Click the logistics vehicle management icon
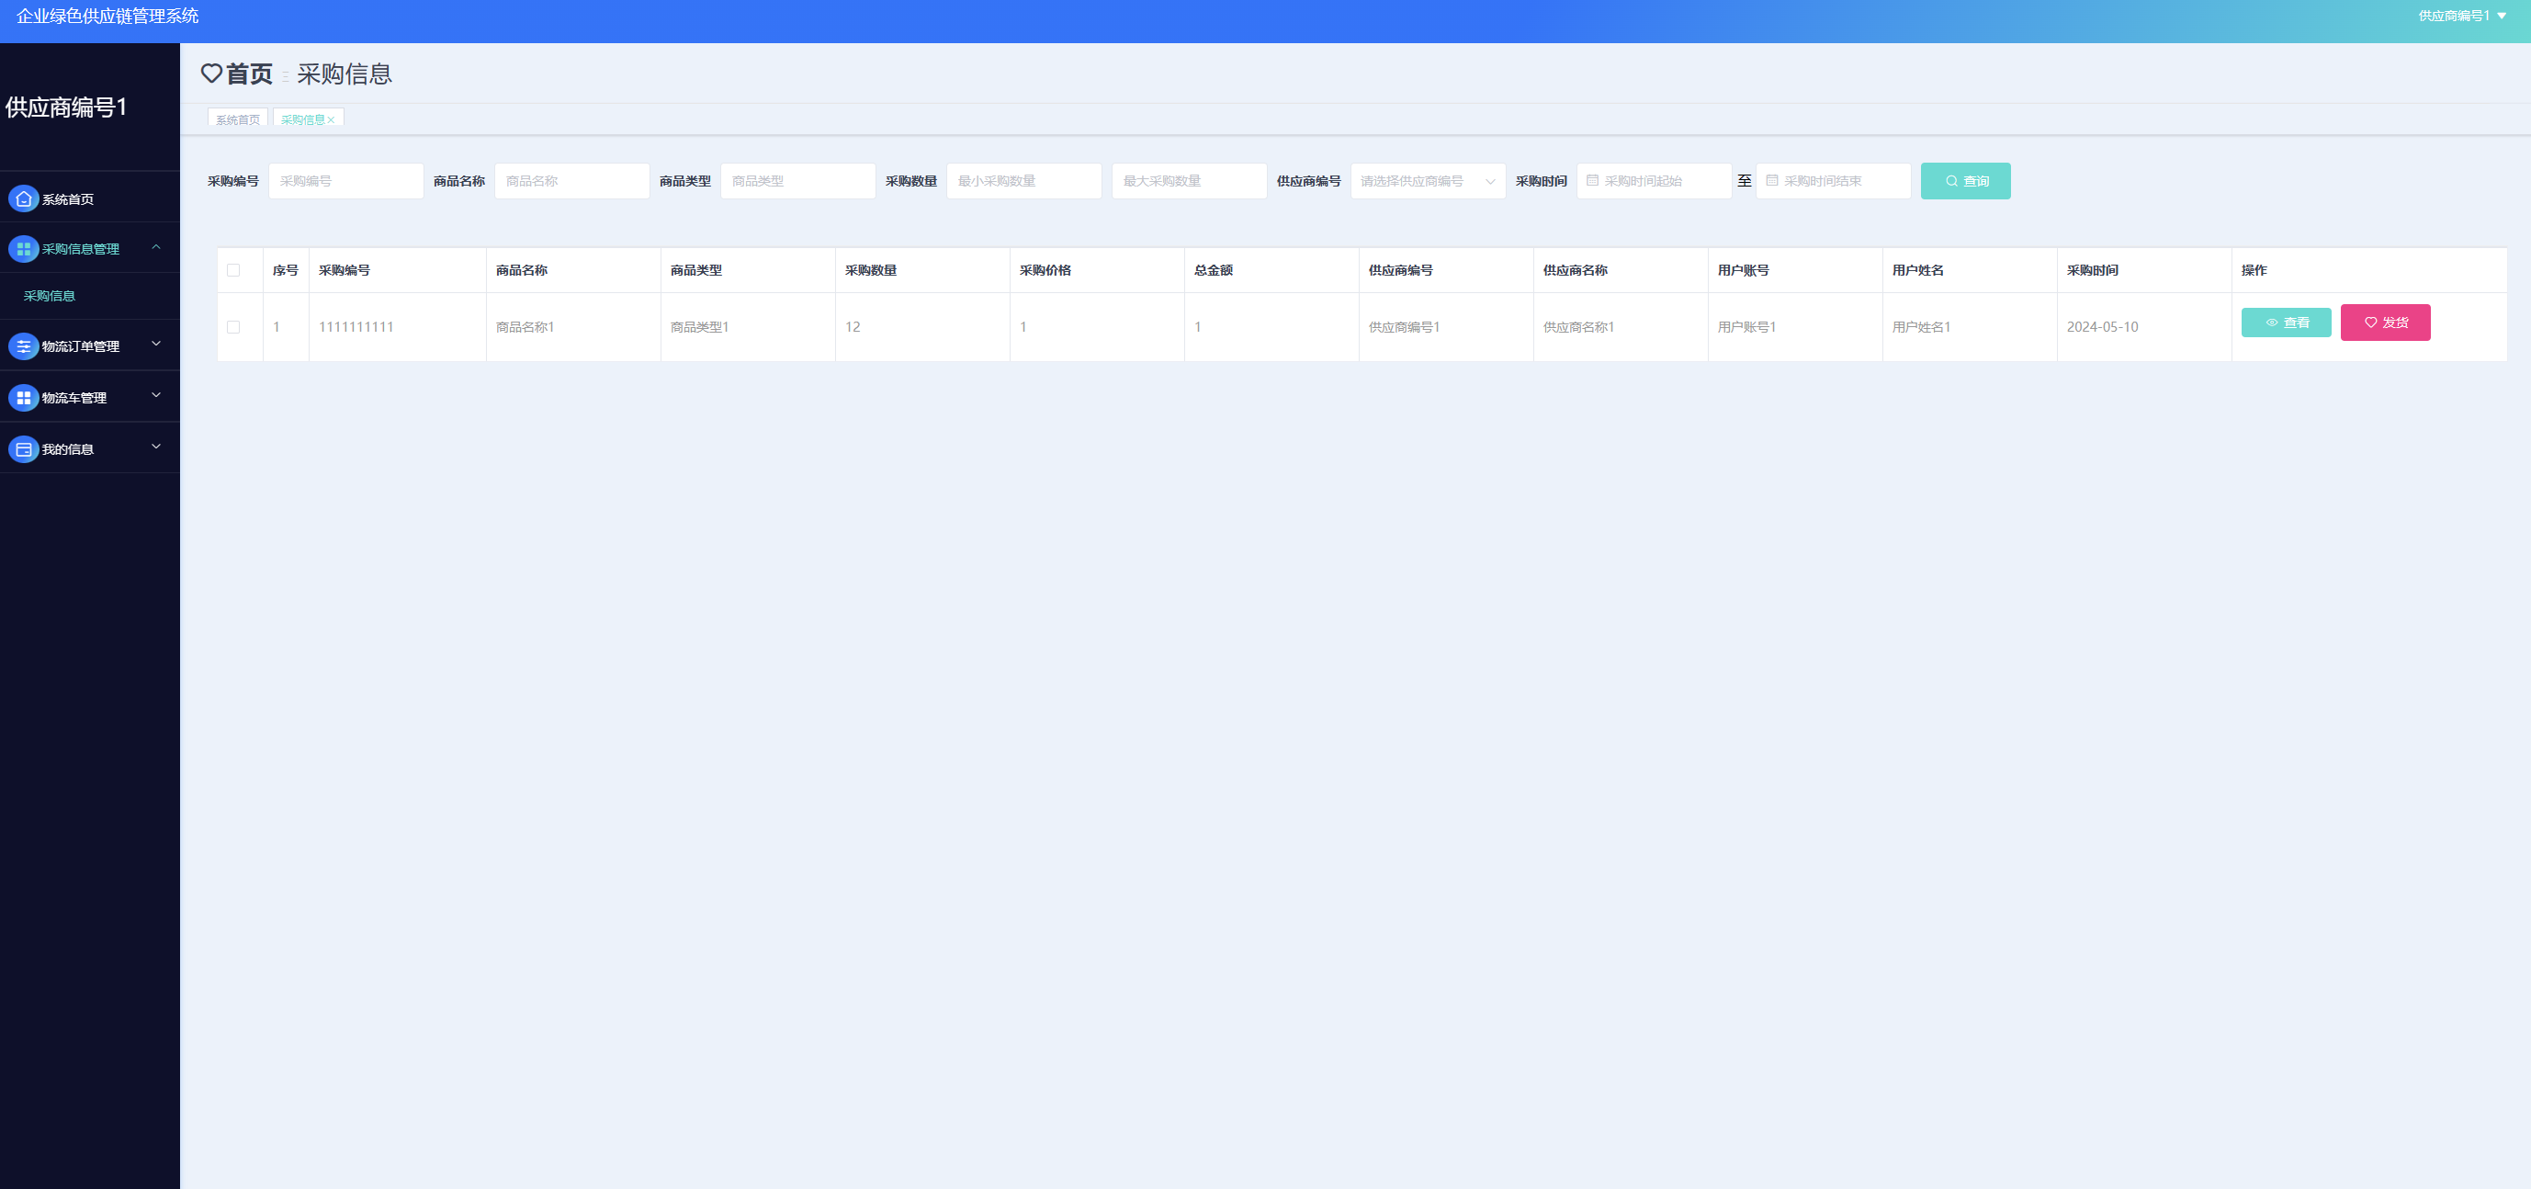The height and width of the screenshot is (1189, 2531). coord(24,398)
